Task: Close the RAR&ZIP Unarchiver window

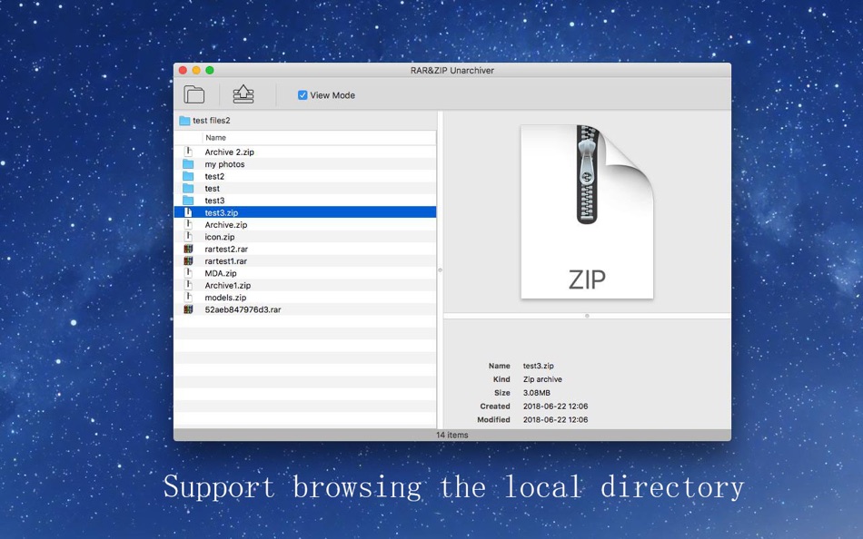Action: pyautogui.click(x=183, y=71)
